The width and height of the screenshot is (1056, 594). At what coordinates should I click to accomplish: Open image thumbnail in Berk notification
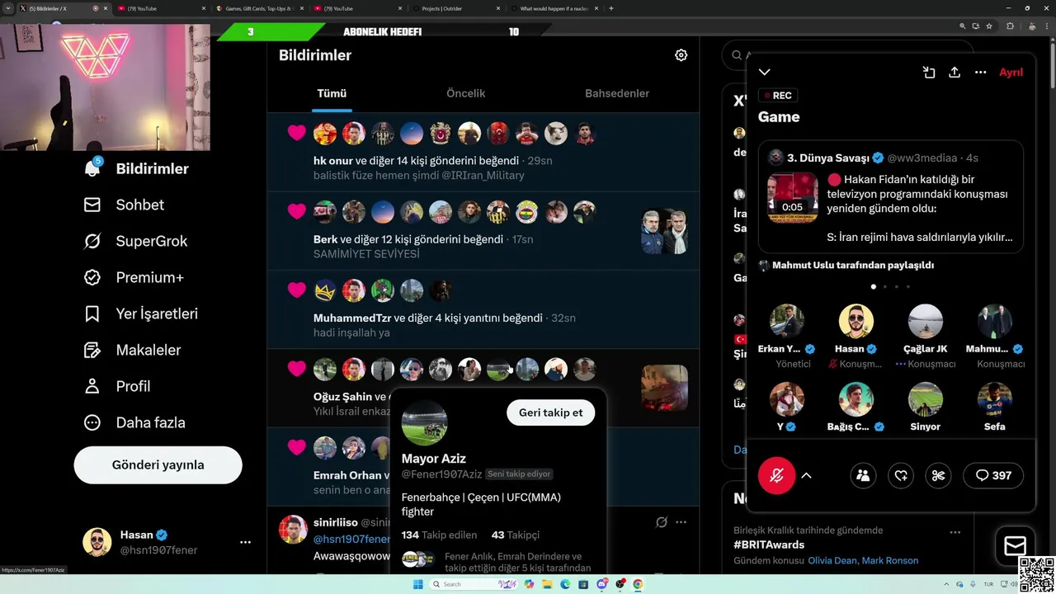[664, 231]
